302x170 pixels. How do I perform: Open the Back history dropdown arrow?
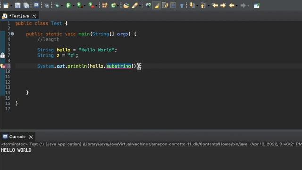[x=237, y=6]
